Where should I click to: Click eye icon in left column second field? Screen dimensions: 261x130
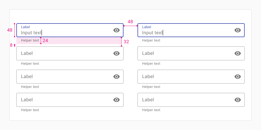tap(117, 53)
